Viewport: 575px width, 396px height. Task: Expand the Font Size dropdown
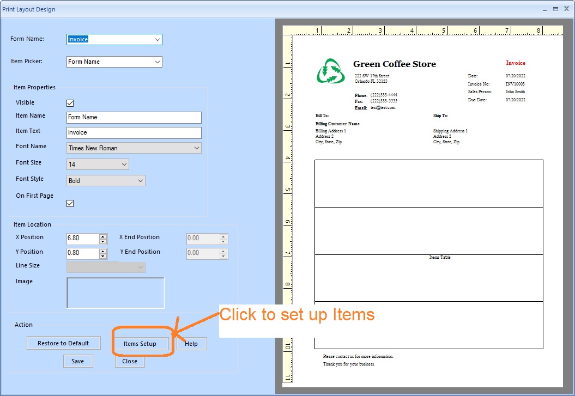(124, 164)
